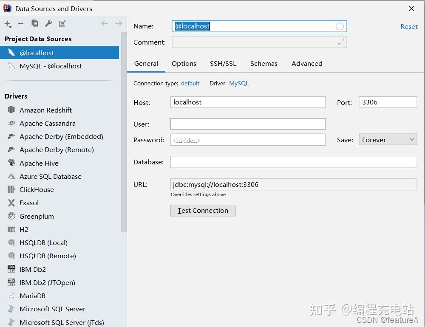The image size is (425, 327).
Task: Click the Microsoft SQL Server icon
Action: (x=11, y=309)
